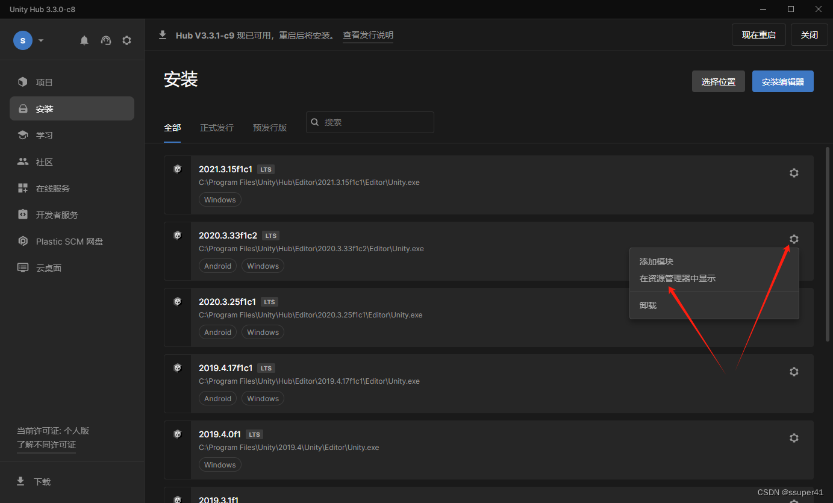This screenshot has width=833, height=503.
Task: Open the 学习 section
Action: (72, 135)
